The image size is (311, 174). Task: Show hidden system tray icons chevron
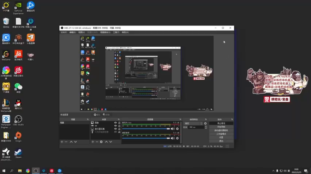click(x=273, y=171)
